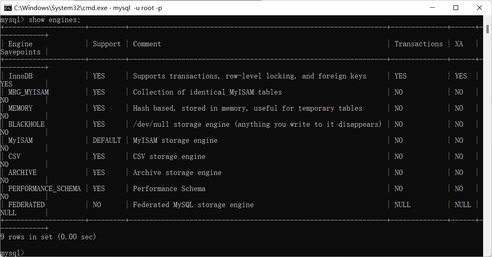The height and width of the screenshot is (257, 492).
Task: Click the DEFAULT support value for MyISAM
Action: point(107,140)
